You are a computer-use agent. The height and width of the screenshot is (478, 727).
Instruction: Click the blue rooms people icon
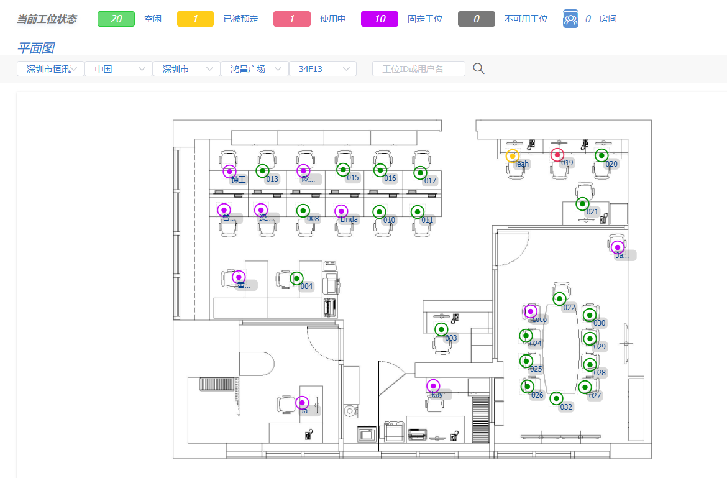tap(571, 19)
